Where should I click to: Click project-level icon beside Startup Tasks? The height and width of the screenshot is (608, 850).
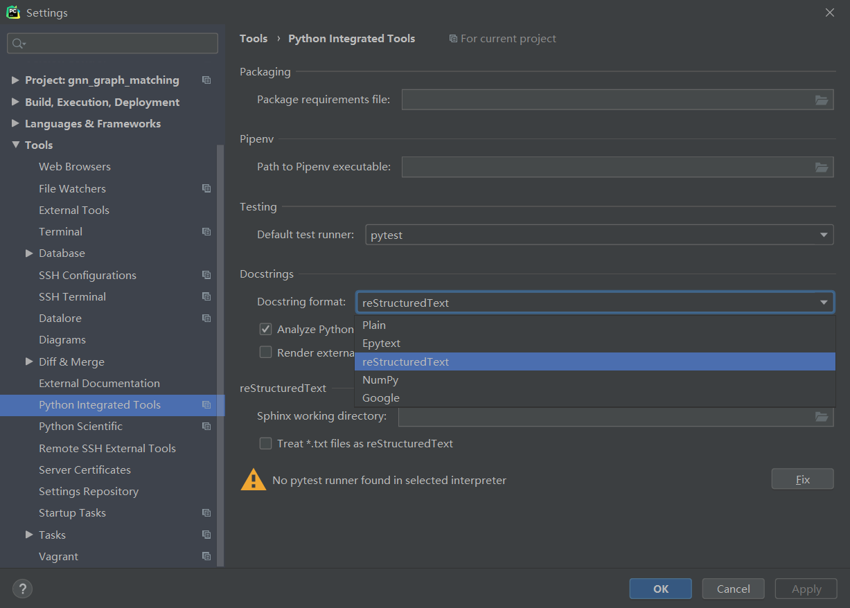206,512
